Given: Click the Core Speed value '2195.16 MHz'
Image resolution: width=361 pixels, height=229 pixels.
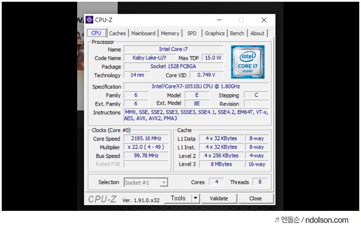Looking at the screenshot, I should pyautogui.click(x=146, y=138).
